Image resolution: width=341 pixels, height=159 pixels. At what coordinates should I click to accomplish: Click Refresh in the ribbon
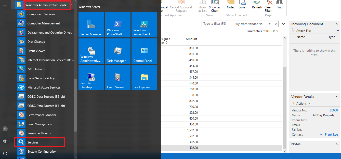pyautogui.click(x=257, y=5)
